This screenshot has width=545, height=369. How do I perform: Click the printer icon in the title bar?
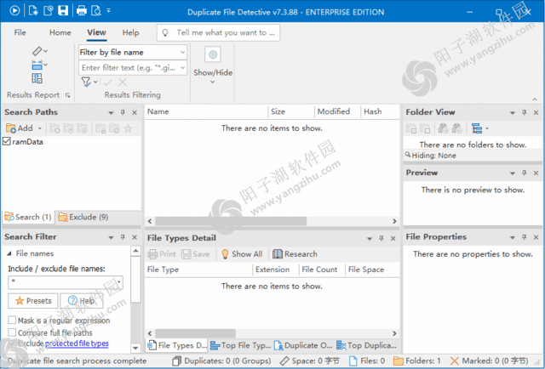click(x=82, y=11)
